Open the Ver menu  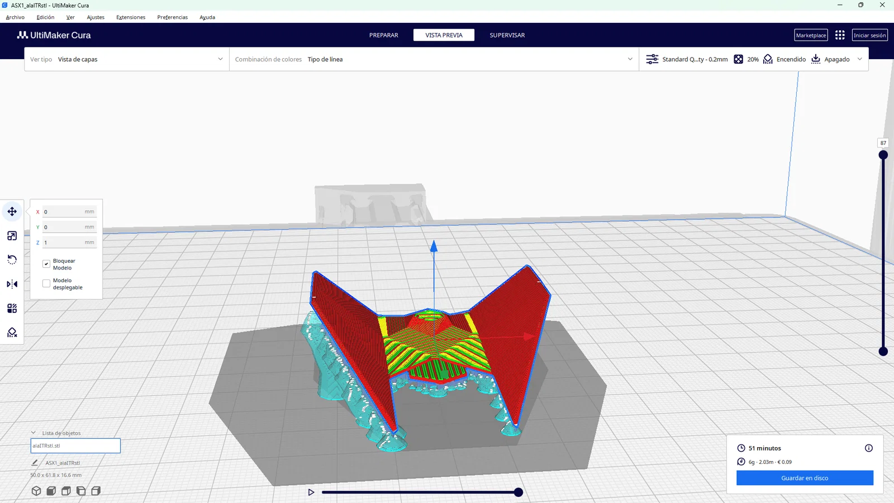(x=70, y=17)
